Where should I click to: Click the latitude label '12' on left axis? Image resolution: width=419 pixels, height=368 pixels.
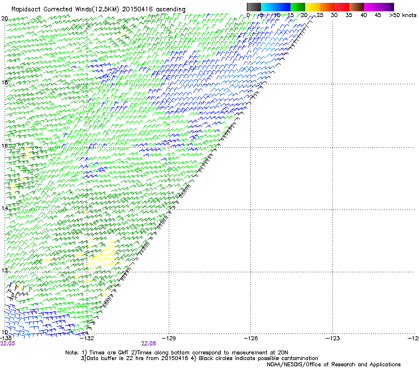(x=5, y=270)
